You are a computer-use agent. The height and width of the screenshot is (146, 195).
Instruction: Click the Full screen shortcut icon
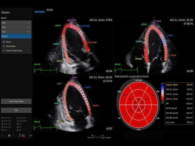click(x=3, y=130)
